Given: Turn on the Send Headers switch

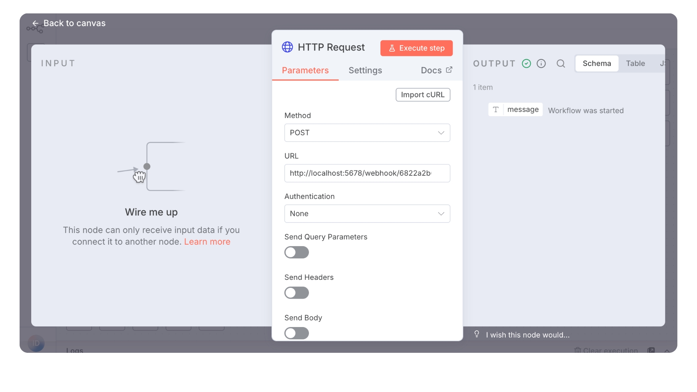Looking at the screenshot, I should [297, 293].
